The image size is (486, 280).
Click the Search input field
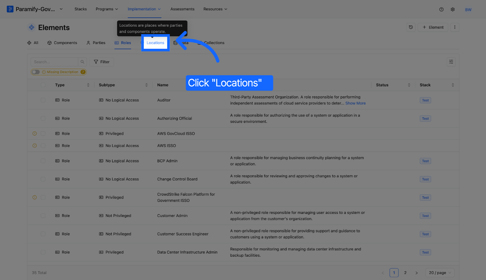(54, 62)
